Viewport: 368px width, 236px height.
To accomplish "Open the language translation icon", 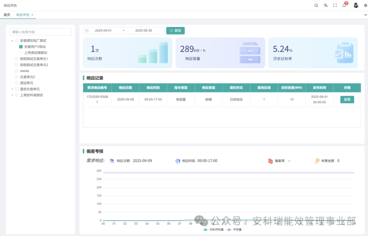I will click(x=325, y=5).
